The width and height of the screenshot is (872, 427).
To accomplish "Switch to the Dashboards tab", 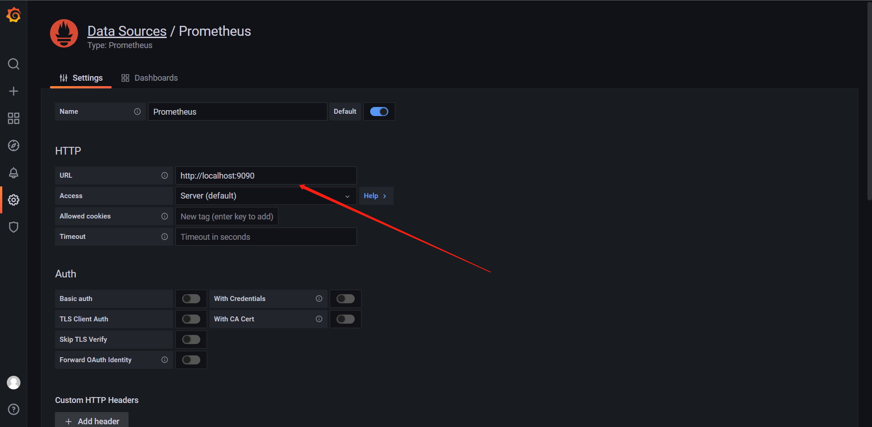I will [x=149, y=78].
